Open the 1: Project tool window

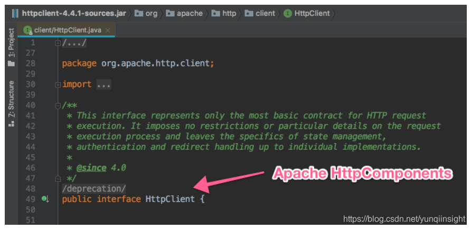pos(11,43)
